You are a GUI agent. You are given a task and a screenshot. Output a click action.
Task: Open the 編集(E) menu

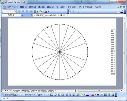23,7
